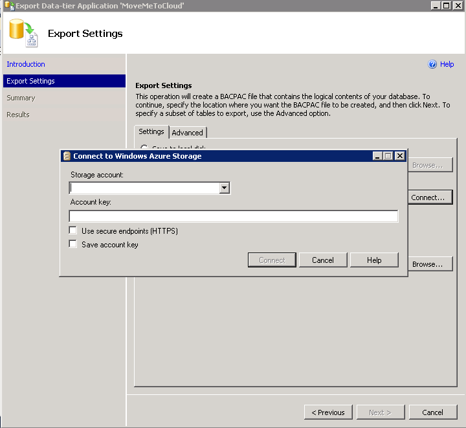
Task: Maximize the Connect to Windows Azure Storage dialog
Action: 388,156
